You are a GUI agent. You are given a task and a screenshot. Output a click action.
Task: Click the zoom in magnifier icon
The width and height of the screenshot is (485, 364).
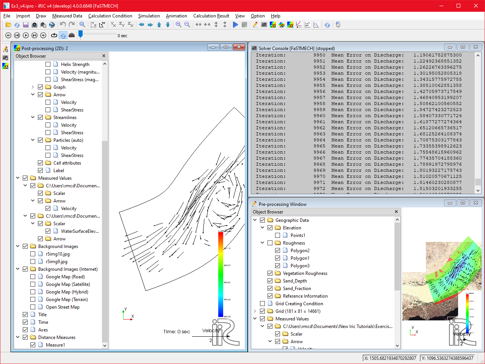click(x=178, y=24)
